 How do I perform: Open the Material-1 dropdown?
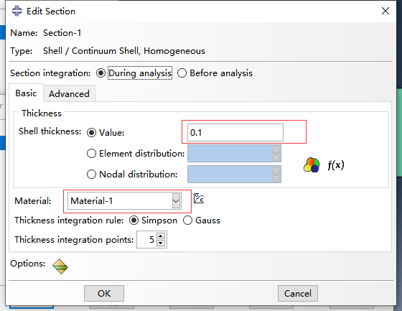point(125,200)
